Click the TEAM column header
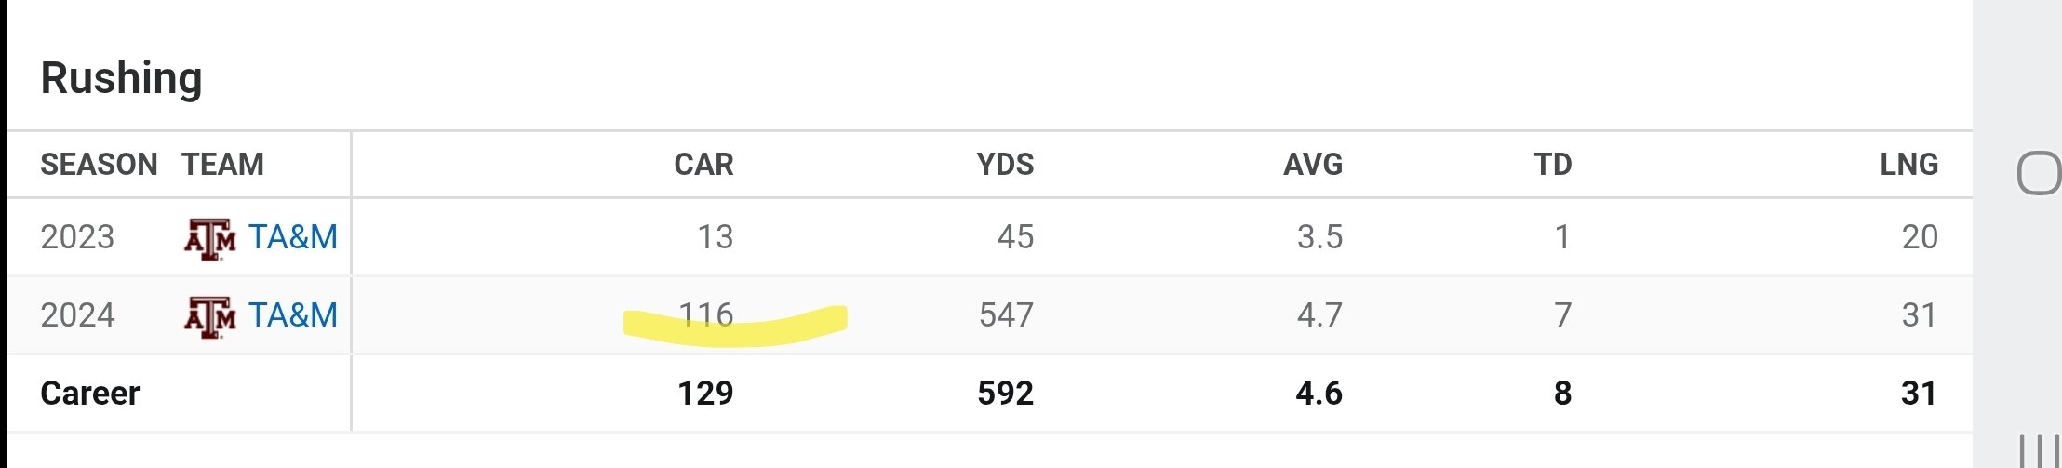This screenshot has width=2062, height=468. (x=223, y=165)
